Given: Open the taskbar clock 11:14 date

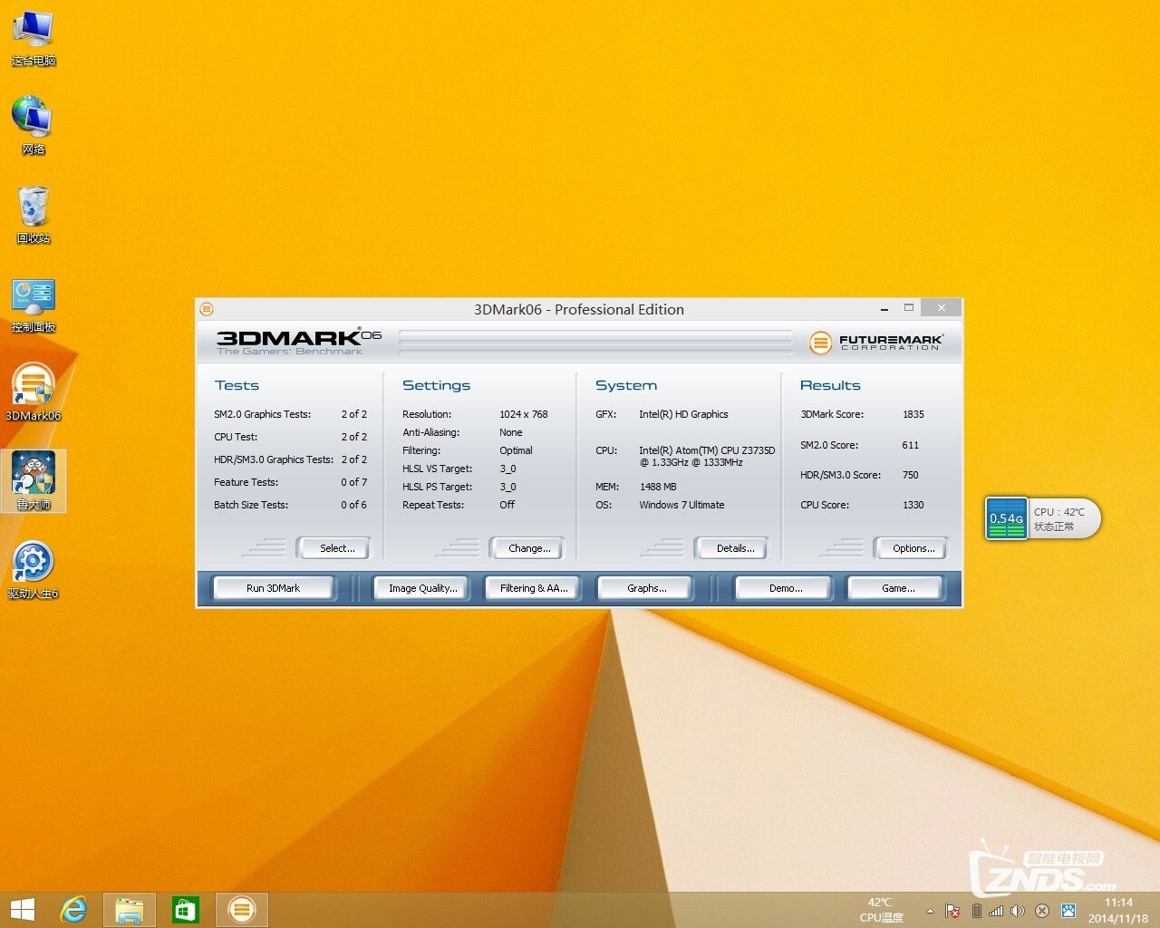Looking at the screenshot, I should click(x=1118, y=910).
